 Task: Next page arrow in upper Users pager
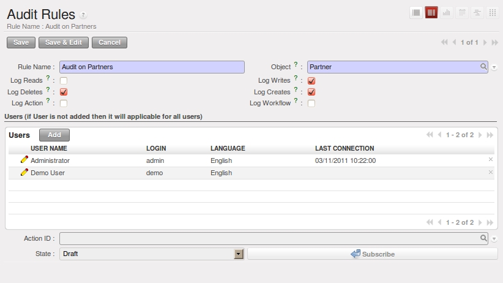point(480,135)
